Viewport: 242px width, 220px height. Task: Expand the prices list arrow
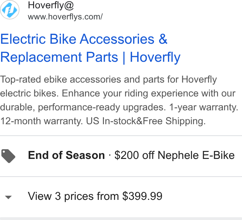(x=8, y=197)
